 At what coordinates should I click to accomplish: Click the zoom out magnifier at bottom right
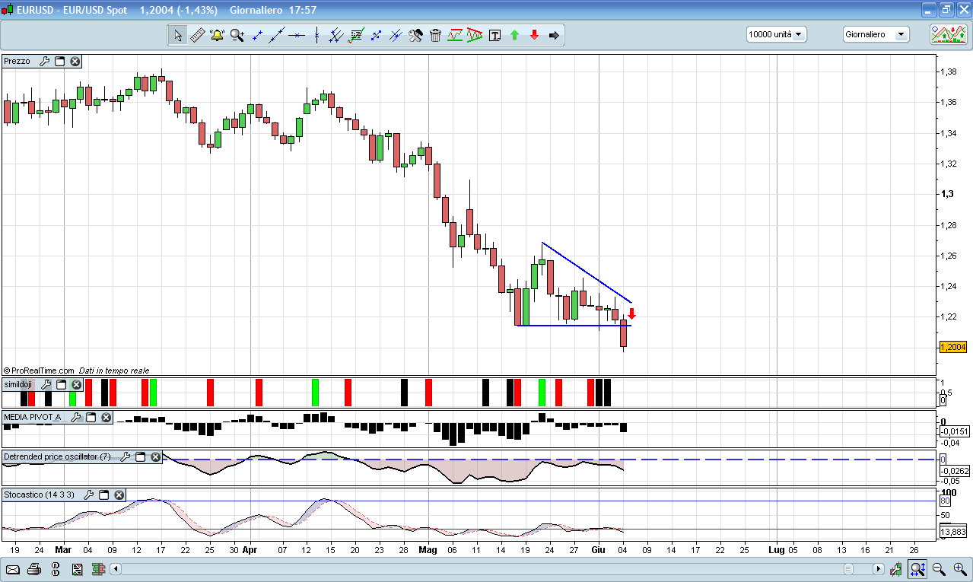tap(939, 569)
